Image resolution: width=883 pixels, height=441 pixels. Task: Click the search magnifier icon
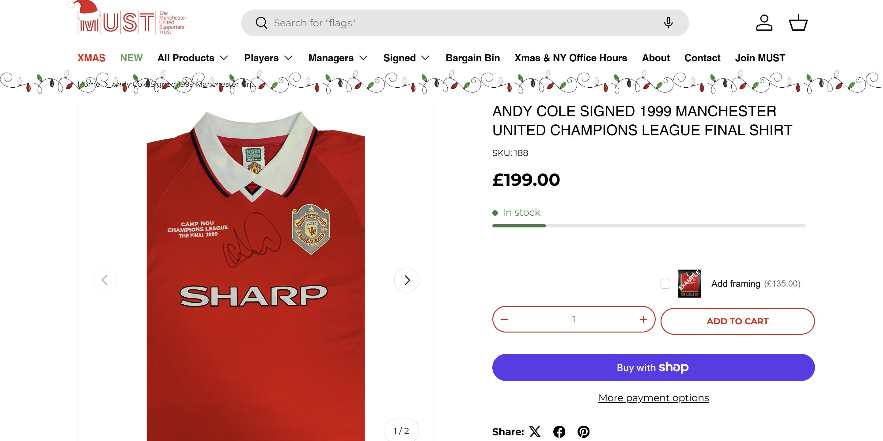tap(261, 23)
